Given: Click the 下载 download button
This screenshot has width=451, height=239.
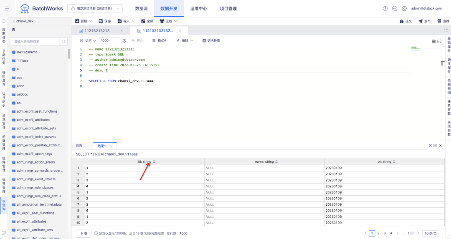Looking at the screenshot, I should tap(84, 233).
